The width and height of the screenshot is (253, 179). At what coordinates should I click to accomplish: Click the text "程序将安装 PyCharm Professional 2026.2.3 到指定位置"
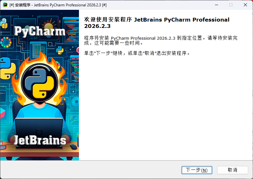coord(143,38)
